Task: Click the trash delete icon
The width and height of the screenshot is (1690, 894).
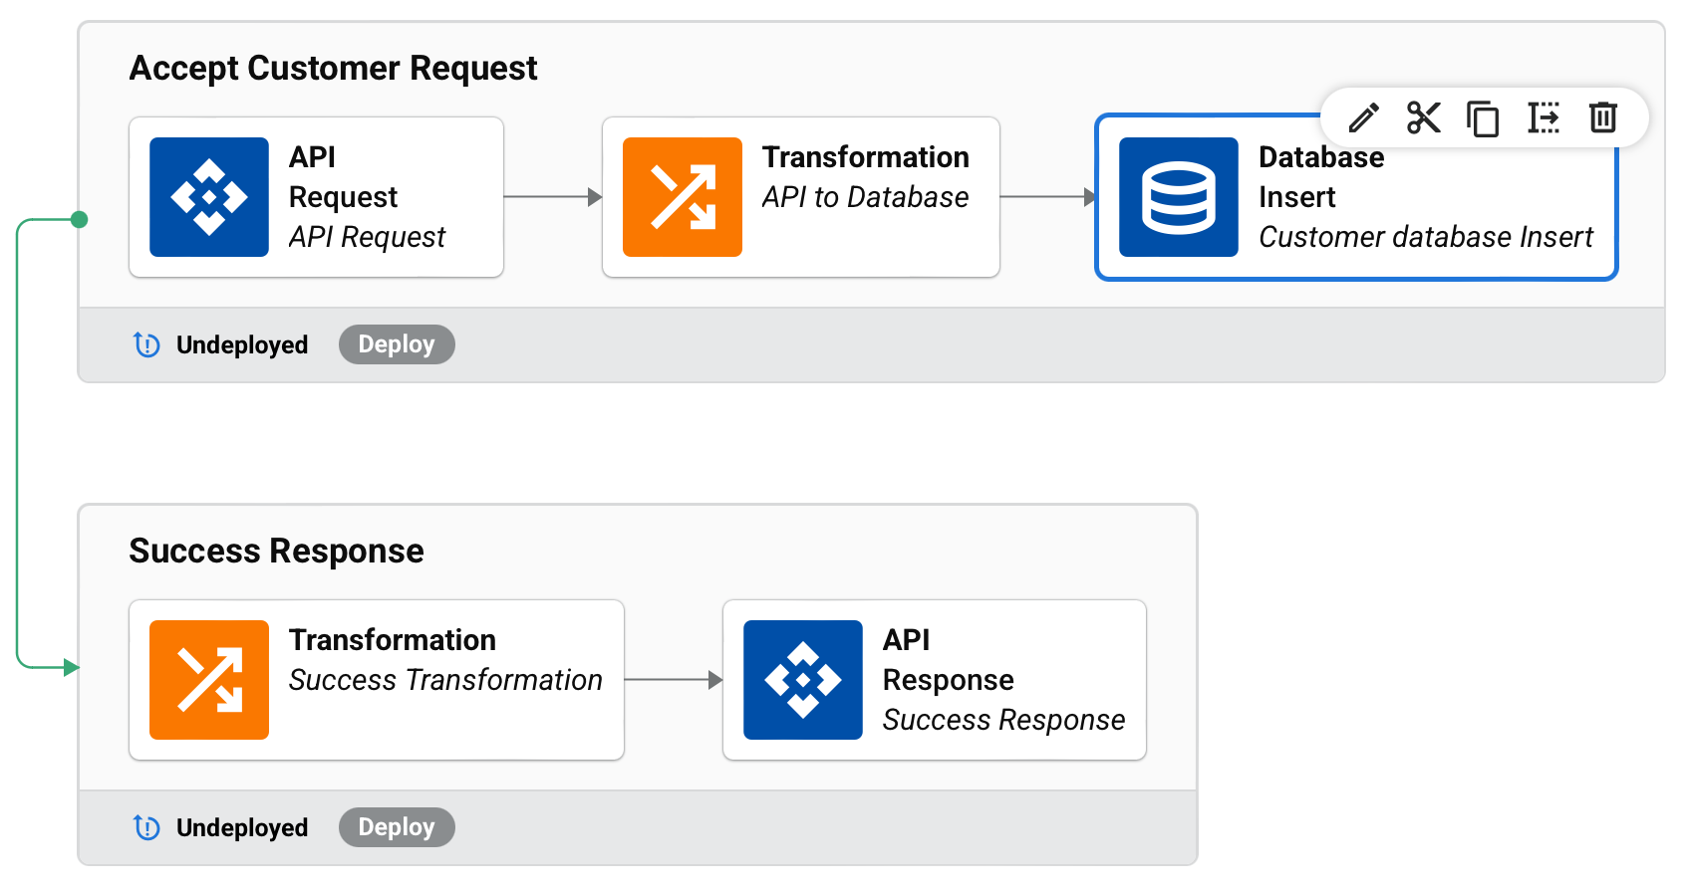Action: pyautogui.click(x=1602, y=118)
